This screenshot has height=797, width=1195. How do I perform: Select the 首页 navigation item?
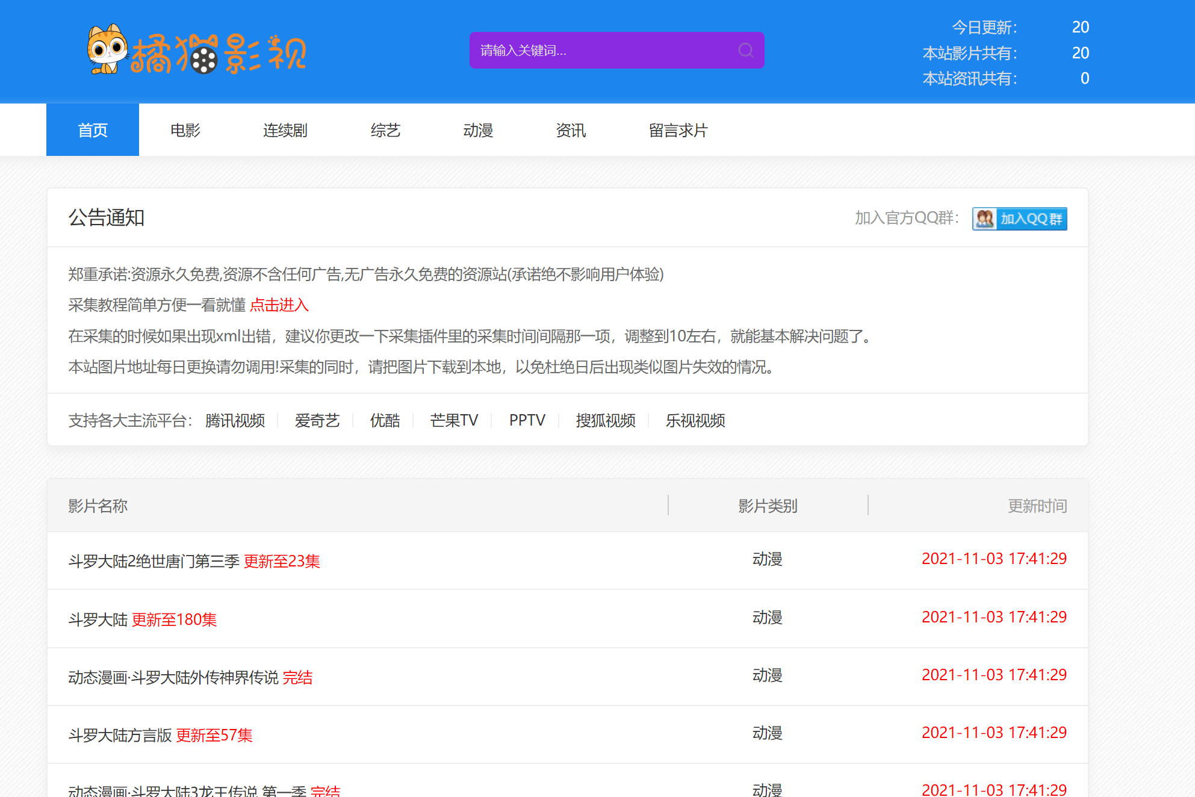[x=93, y=129]
